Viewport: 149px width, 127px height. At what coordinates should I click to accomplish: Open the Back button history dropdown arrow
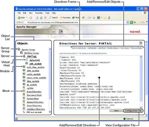click(27, 18)
